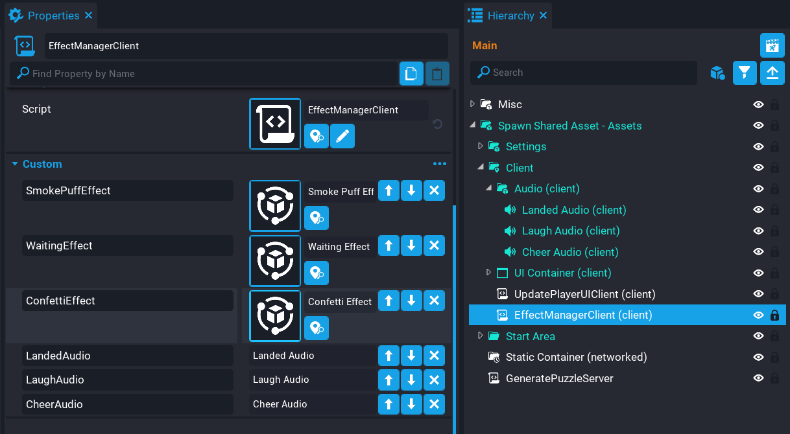Find the SmokePuffEffect asset with locate icon
The image size is (790, 434).
[x=317, y=218]
